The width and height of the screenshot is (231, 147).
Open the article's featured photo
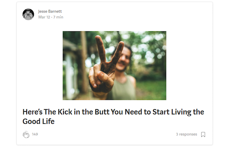(115, 65)
